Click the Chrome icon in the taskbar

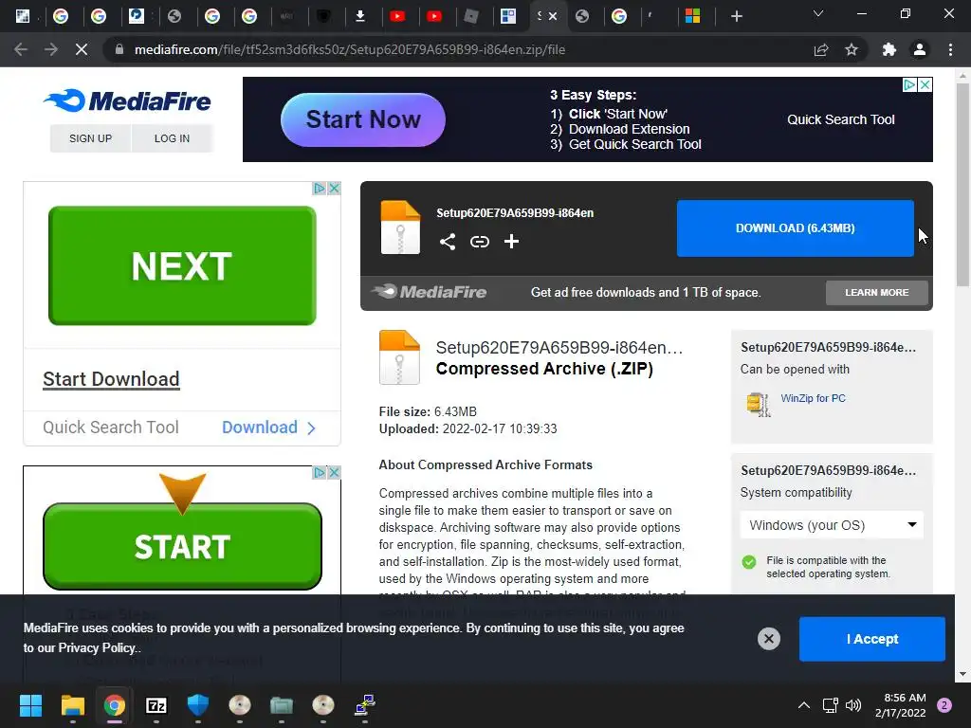pos(115,705)
